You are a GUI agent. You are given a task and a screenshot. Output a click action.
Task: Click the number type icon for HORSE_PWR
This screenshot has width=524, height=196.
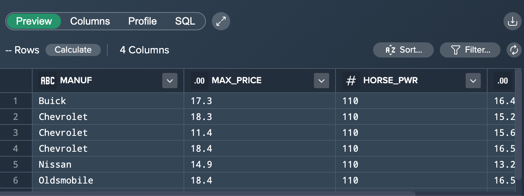point(351,81)
